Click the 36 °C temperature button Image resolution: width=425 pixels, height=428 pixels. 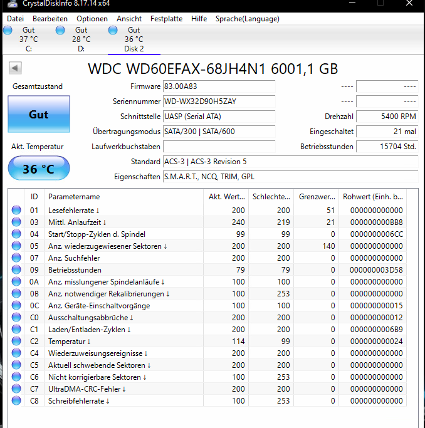pos(39,168)
